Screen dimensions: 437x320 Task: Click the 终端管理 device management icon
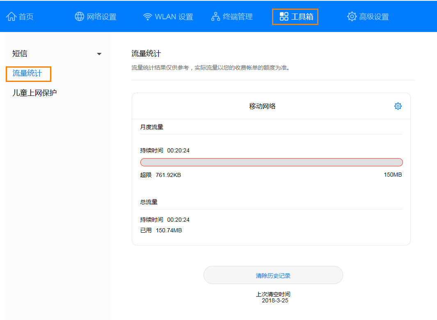coord(215,16)
